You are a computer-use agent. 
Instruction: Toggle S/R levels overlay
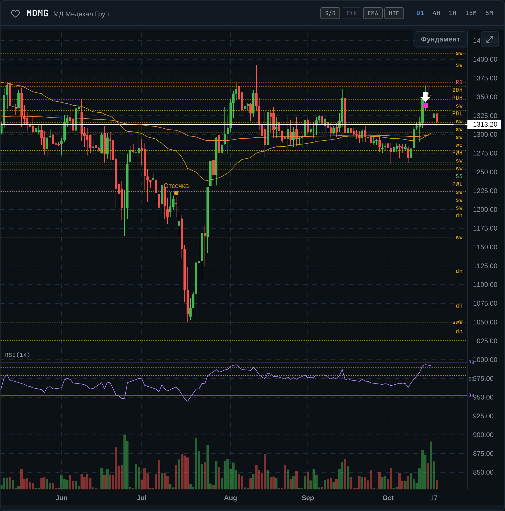[330, 13]
